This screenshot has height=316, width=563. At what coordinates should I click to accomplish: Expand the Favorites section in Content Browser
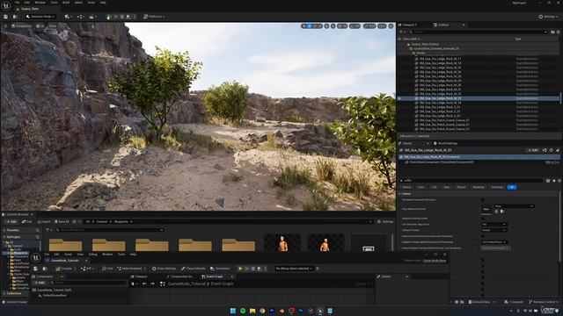click(4, 230)
